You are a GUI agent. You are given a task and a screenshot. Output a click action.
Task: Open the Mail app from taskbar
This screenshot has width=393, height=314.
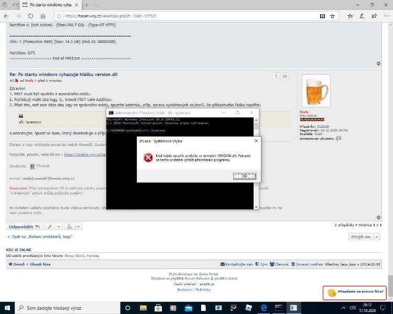[188, 308]
